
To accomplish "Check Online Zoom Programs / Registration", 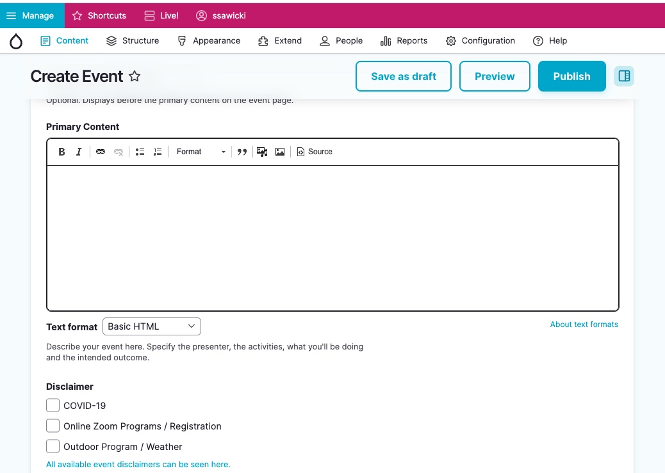I will tap(53, 426).
